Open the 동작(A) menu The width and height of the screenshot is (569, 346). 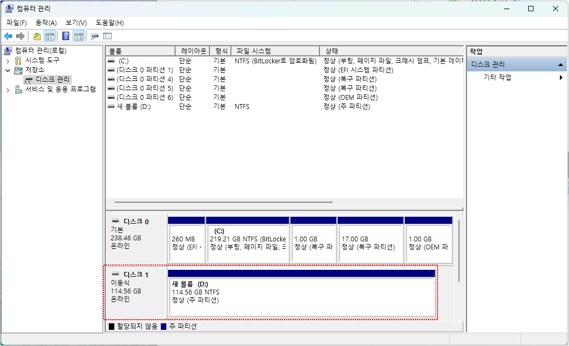click(46, 23)
